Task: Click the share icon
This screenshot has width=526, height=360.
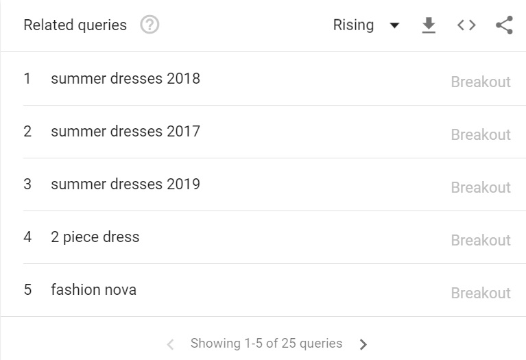Action: point(505,25)
